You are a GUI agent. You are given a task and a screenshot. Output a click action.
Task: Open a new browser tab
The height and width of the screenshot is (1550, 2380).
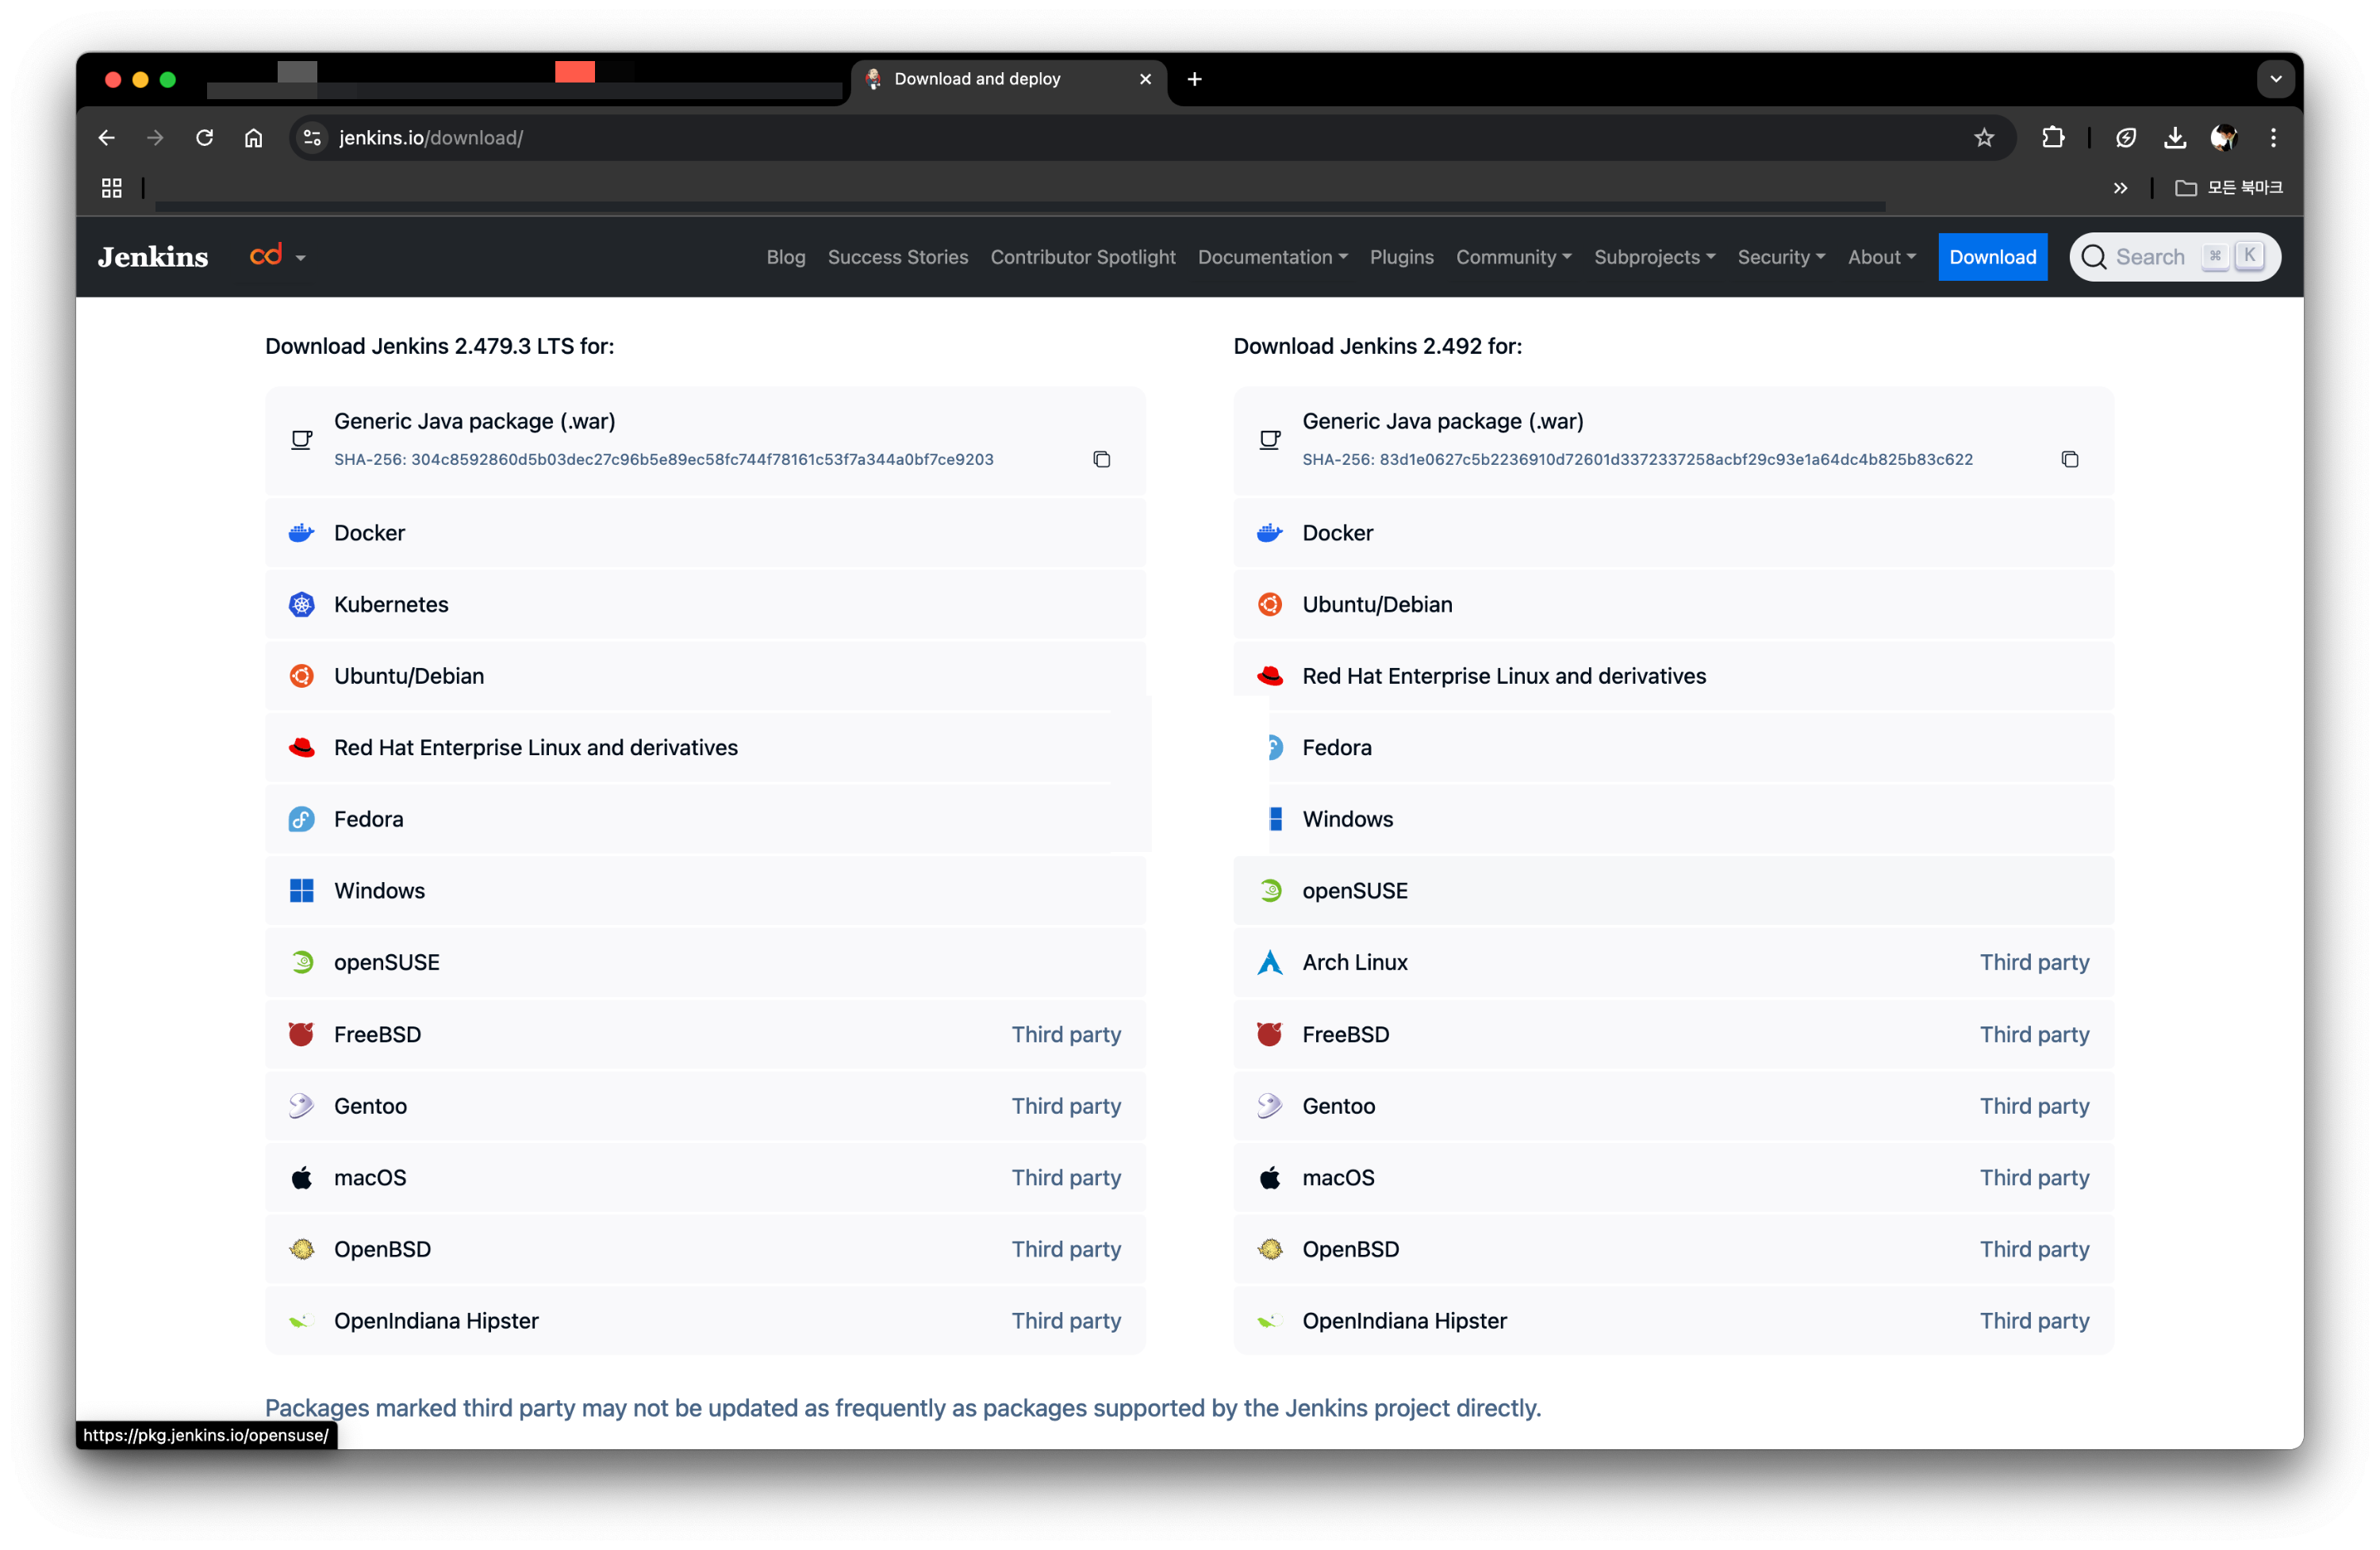pyautogui.click(x=1194, y=79)
